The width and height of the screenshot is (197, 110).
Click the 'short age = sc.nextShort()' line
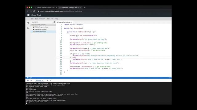[87, 50]
